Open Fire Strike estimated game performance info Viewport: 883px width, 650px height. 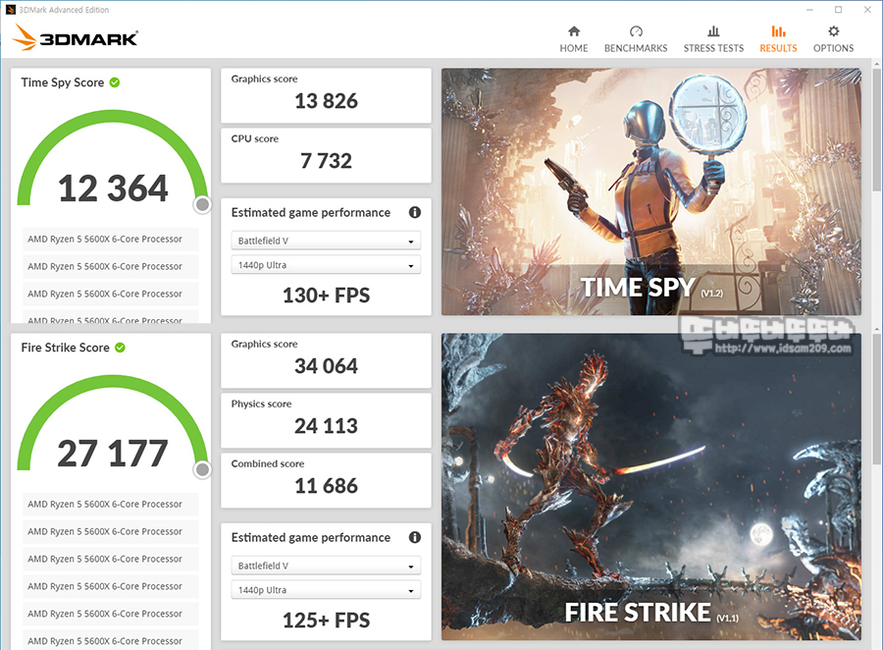pos(415,537)
